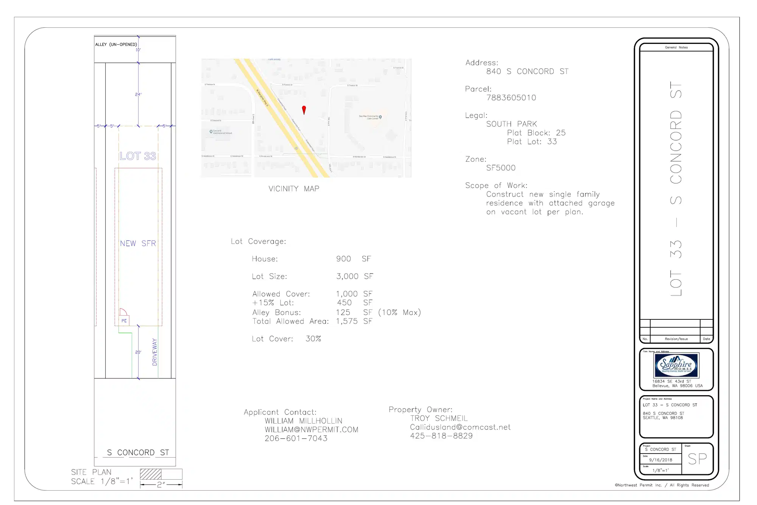Click the 24' dimension label
Viewport: 757px width, 505px height.
[138, 94]
